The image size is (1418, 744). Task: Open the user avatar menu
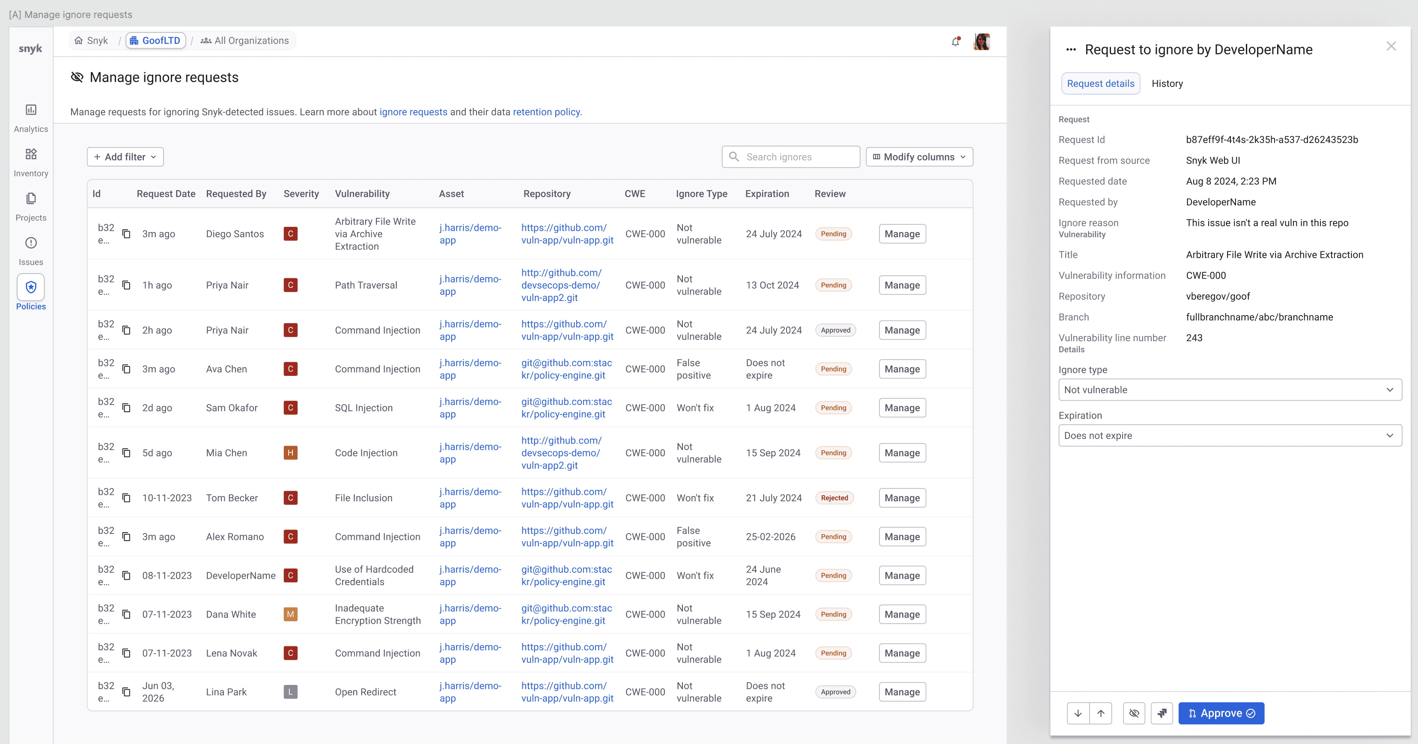[x=982, y=42]
